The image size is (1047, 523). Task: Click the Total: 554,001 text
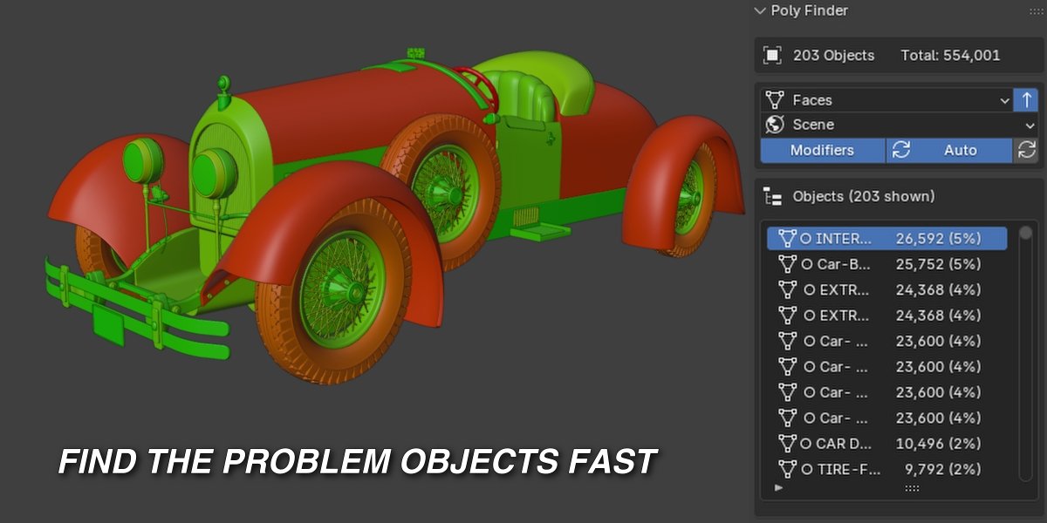950,55
